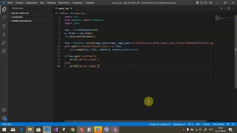Select the many_1.py editor tab

click(63, 8)
